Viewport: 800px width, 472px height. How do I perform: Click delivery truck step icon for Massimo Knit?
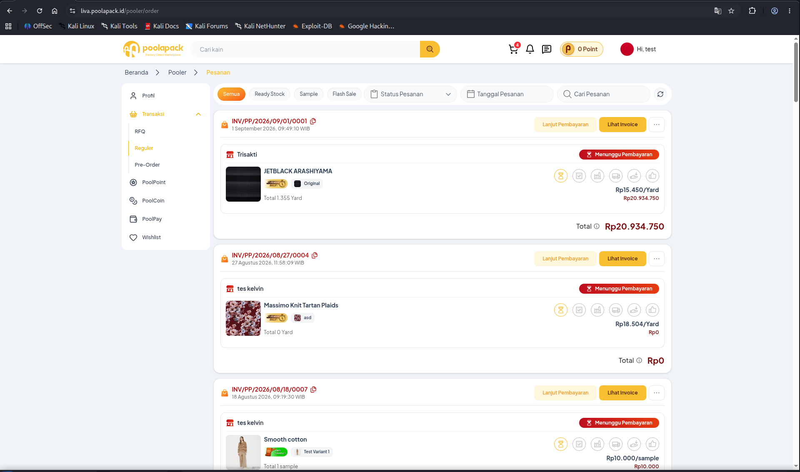pyautogui.click(x=616, y=310)
